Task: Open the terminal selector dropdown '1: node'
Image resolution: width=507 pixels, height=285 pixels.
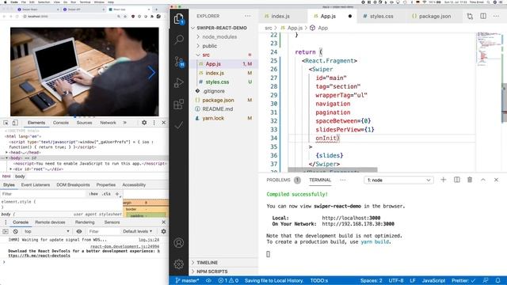Action: pos(398,180)
